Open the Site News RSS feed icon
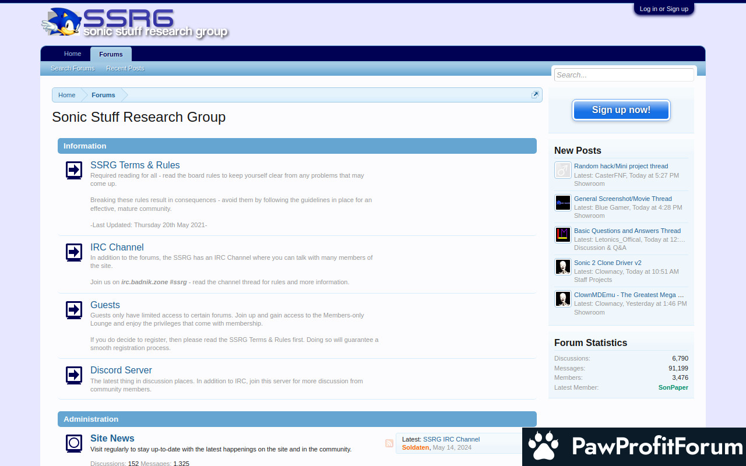 coord(389,443)
